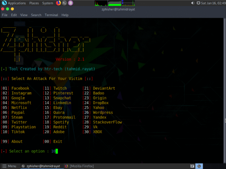Click the text 'Wordpress' option 26

tap(103, 112)
